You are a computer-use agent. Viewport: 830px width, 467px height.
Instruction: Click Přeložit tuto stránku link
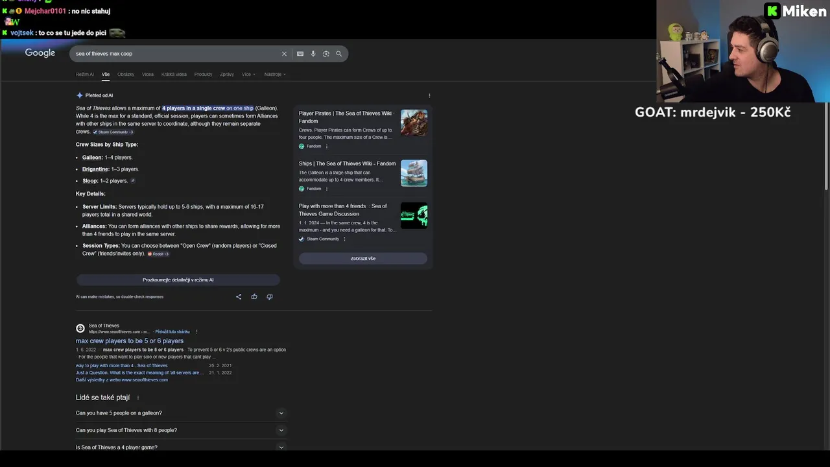(172, 332)
